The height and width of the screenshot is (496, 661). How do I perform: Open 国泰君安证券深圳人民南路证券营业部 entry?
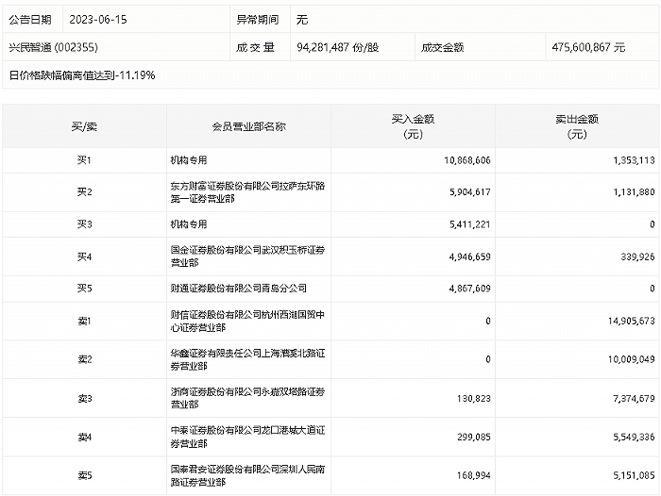(243, 475)
